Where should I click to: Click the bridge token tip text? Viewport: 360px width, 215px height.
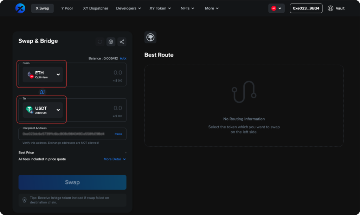69,200
